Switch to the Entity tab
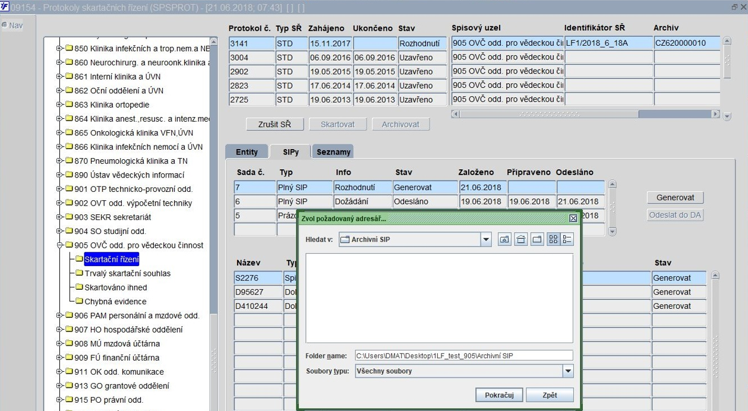The width and height of the screenshot is (748, 411). (x=247, y=152)
